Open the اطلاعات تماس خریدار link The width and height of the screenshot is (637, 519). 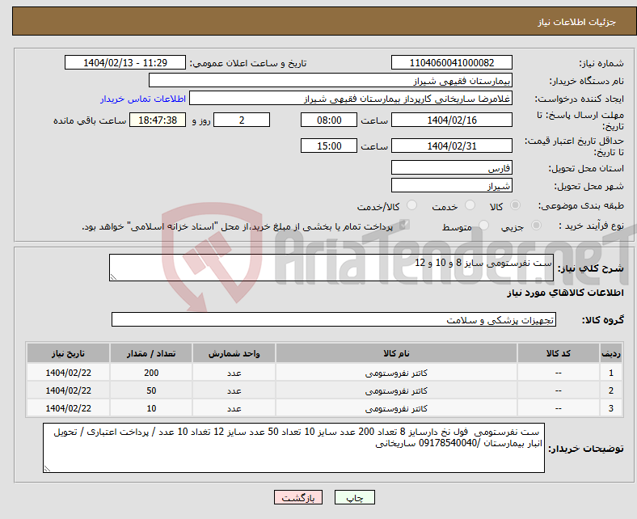pyautogui.click(x=143, y=99)
